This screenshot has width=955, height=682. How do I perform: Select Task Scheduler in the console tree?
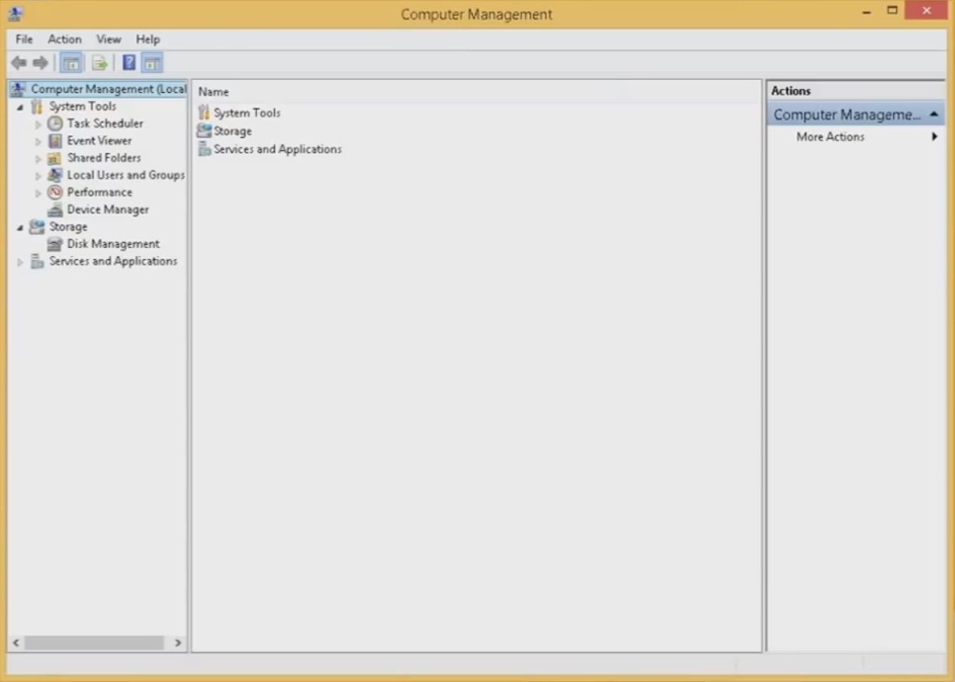pos(104,123)
